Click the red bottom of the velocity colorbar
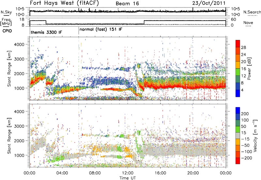Viewport: 261px width, 180px height. [x=238, y=161]
